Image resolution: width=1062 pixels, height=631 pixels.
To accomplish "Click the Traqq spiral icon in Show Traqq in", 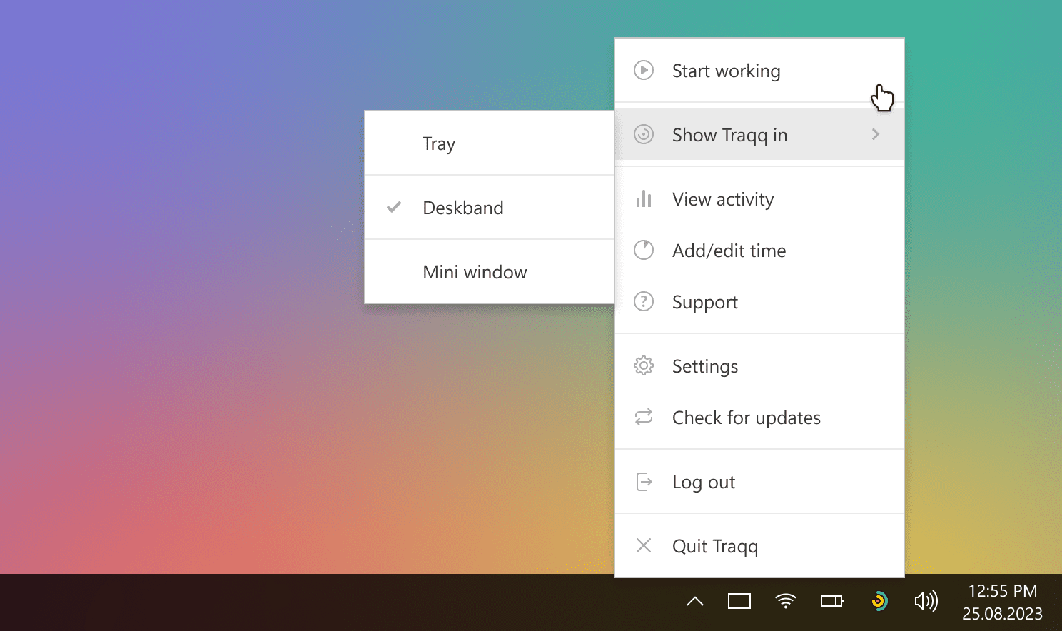I will click(x=644, y=134).
